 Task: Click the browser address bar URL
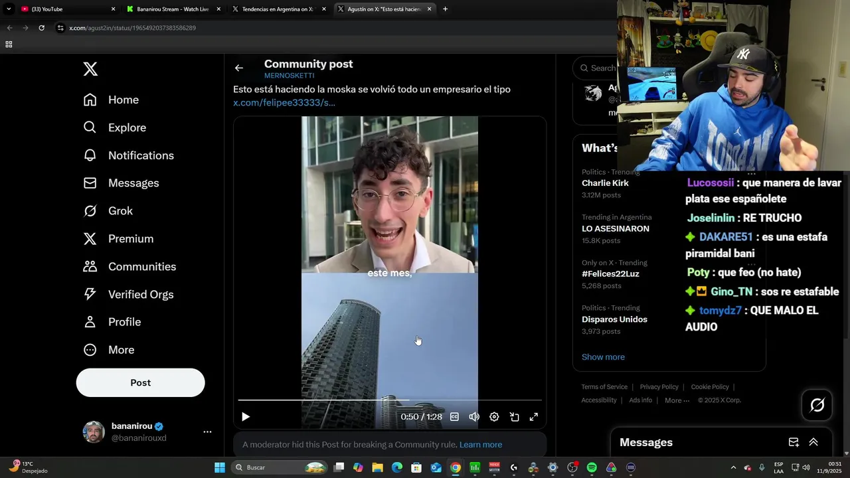pyautogui.click(x=132, y=28)
